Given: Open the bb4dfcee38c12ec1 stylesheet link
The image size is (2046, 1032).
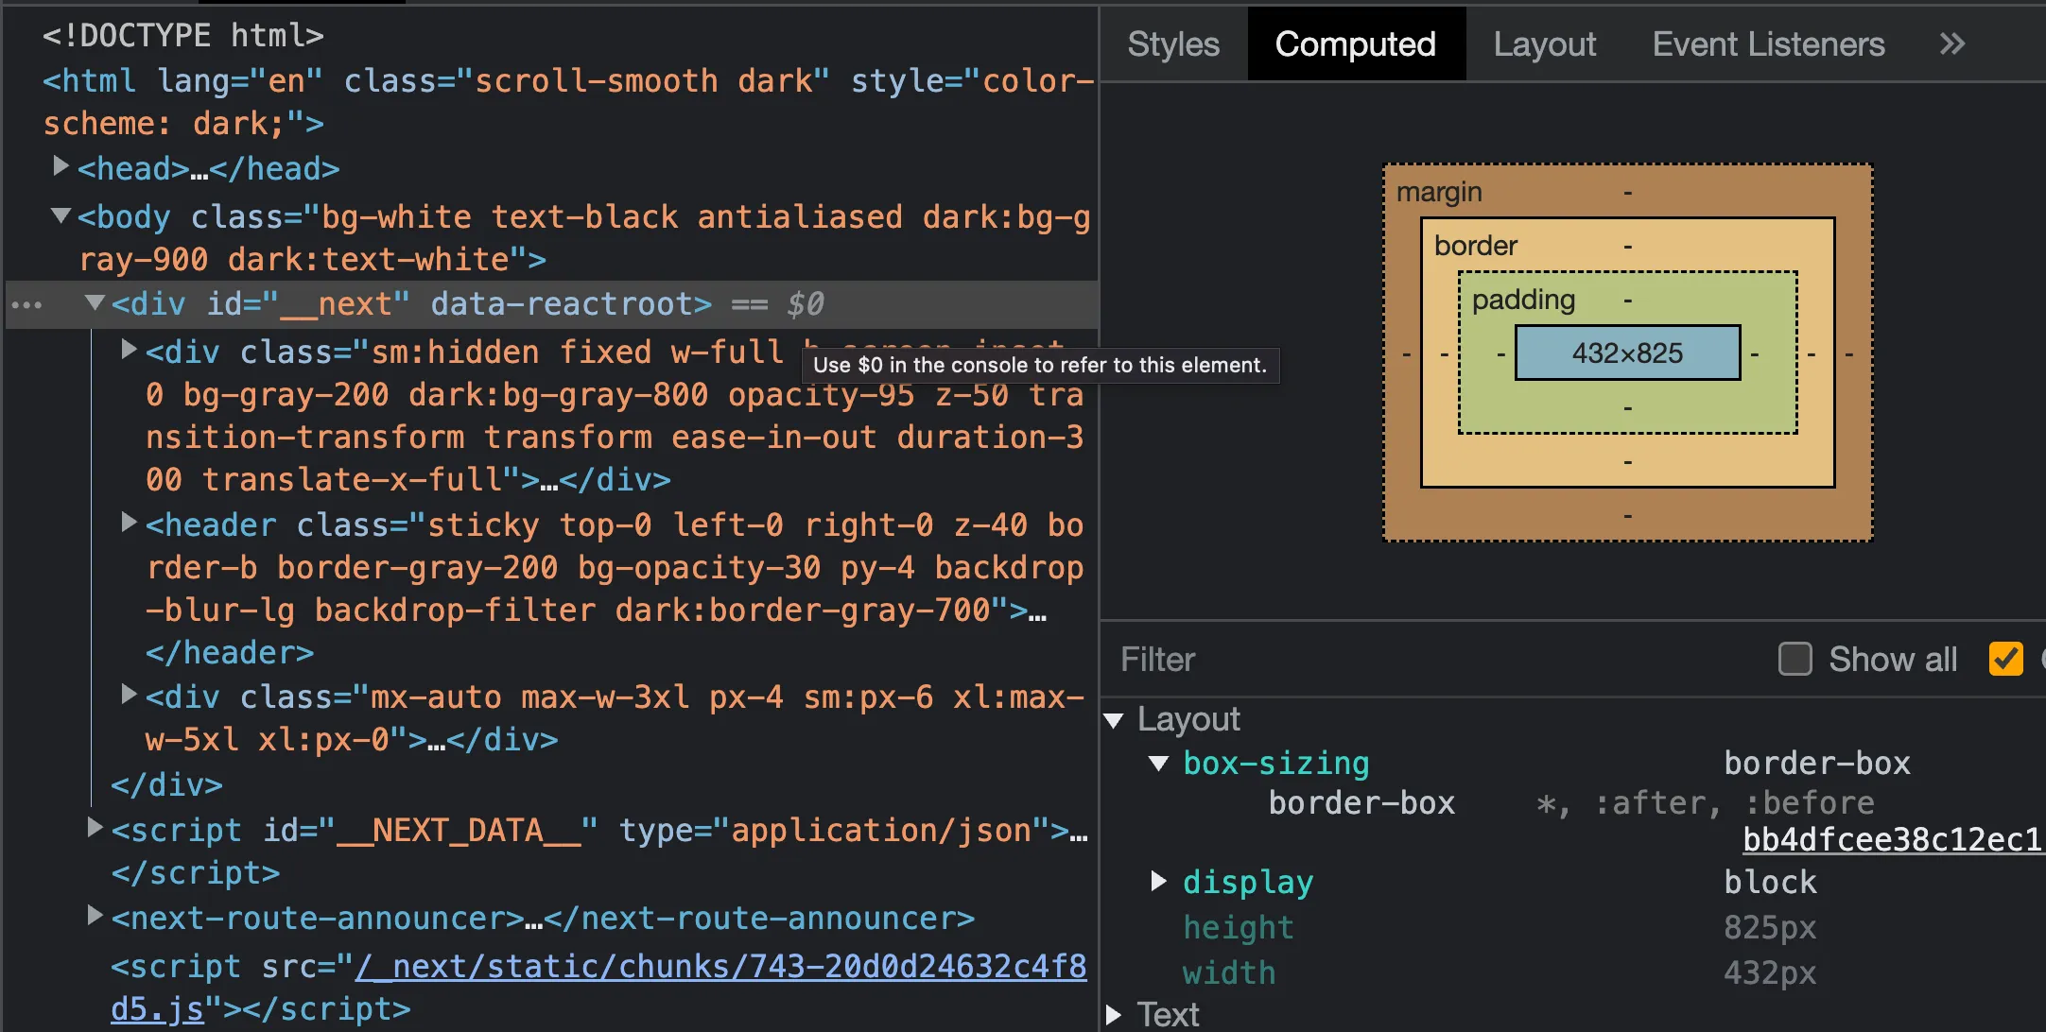Looking at the screenshot, I should click(1893, 839).
